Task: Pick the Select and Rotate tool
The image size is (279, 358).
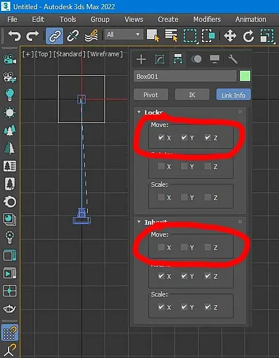Action: pos(248,36)
